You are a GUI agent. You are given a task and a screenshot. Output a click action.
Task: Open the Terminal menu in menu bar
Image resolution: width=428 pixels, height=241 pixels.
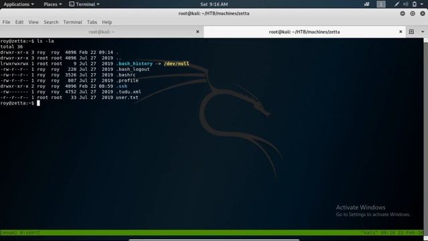point(72,22)
